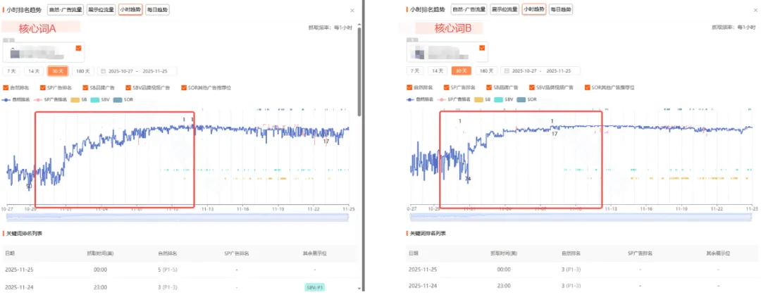Image resolution: width=761 pixels, height=302 pixels.
Task: Select 小时趋势 tab in 核心词B panel
Action: [534, 10]
